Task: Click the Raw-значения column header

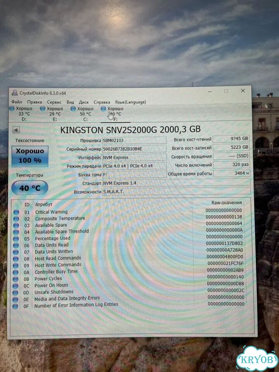Action: (x=227, y=203)
